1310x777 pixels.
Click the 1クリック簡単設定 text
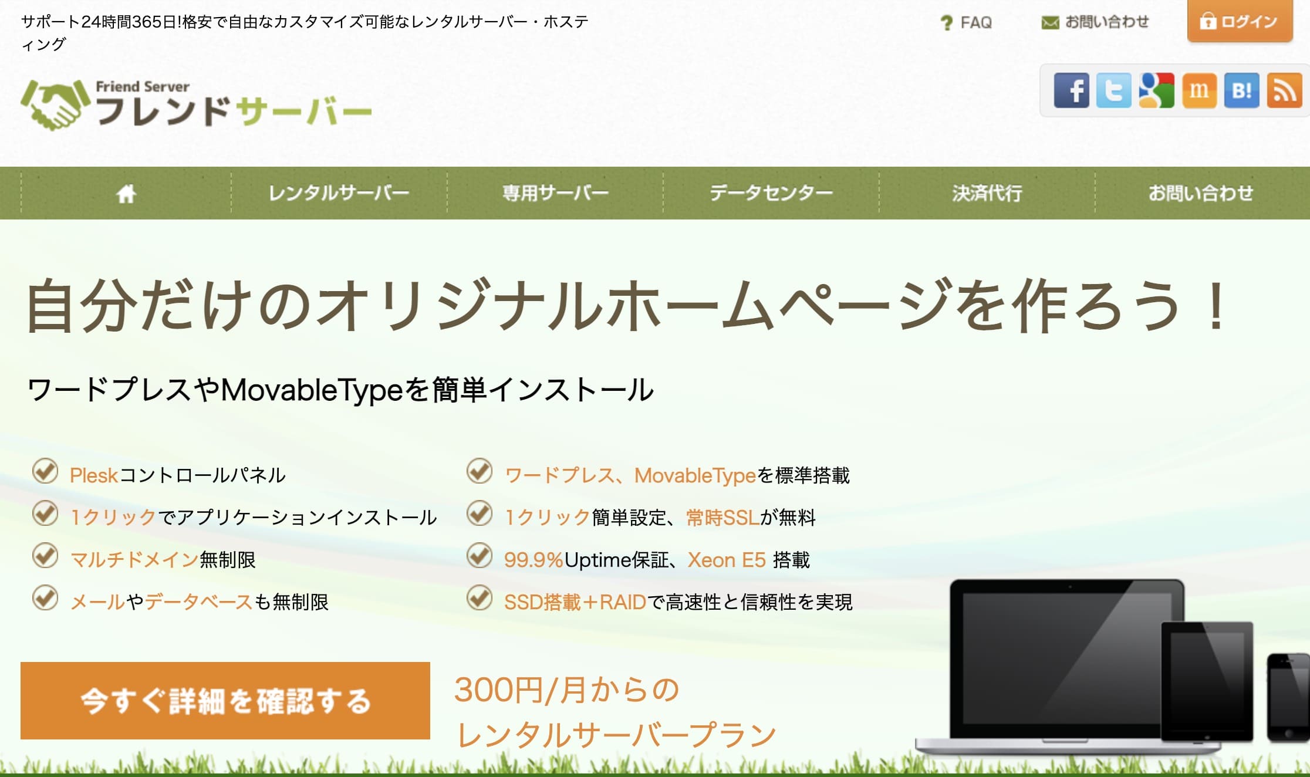(586, 518)
